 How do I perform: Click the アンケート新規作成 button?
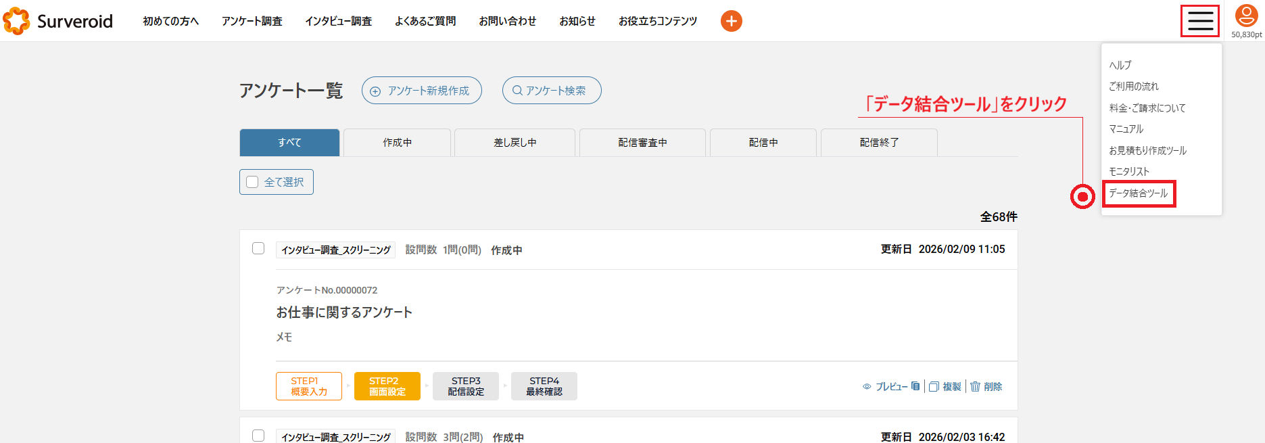(x=421, y=91)
